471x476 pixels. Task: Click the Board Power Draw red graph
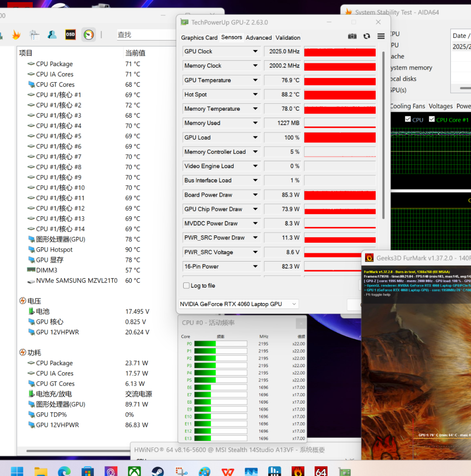[340, 195]
